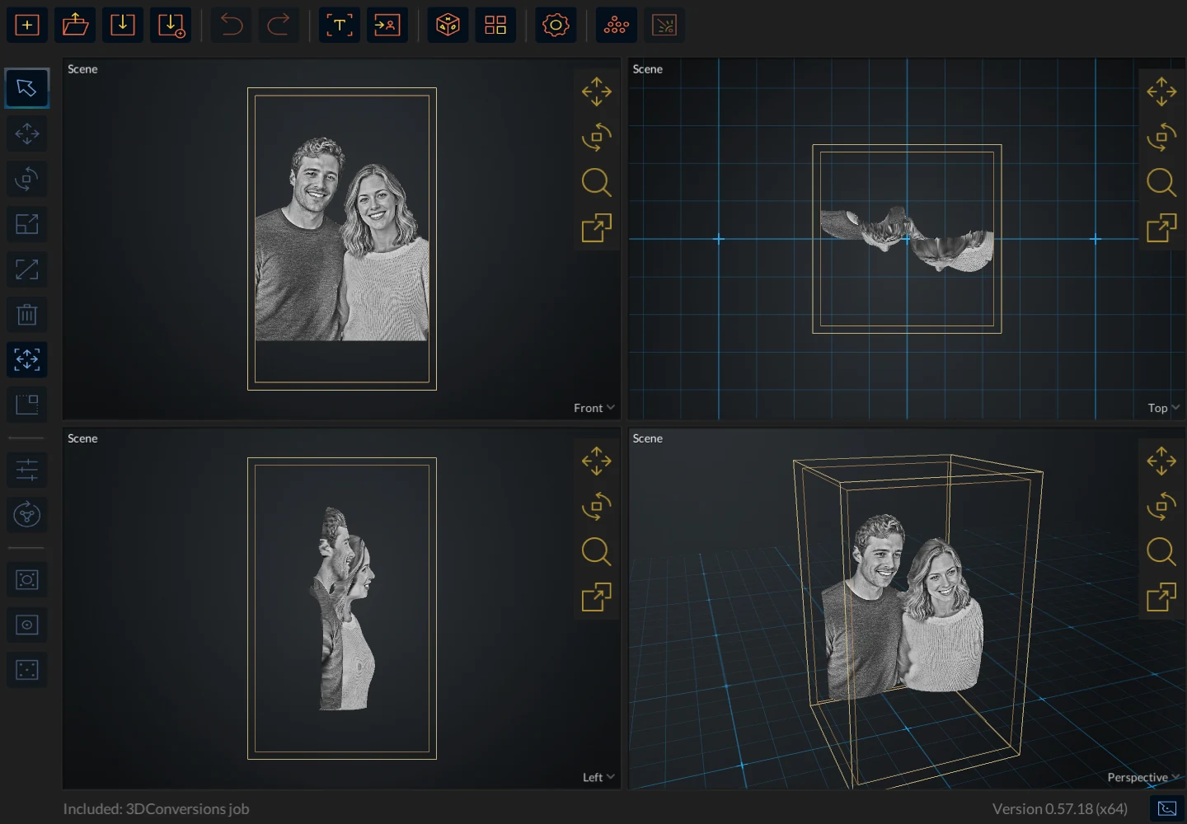Image resolution: width=1187 pixels, height=824 pixels.
Task: Switch to the four-pane layout icon
Action: 495,26
